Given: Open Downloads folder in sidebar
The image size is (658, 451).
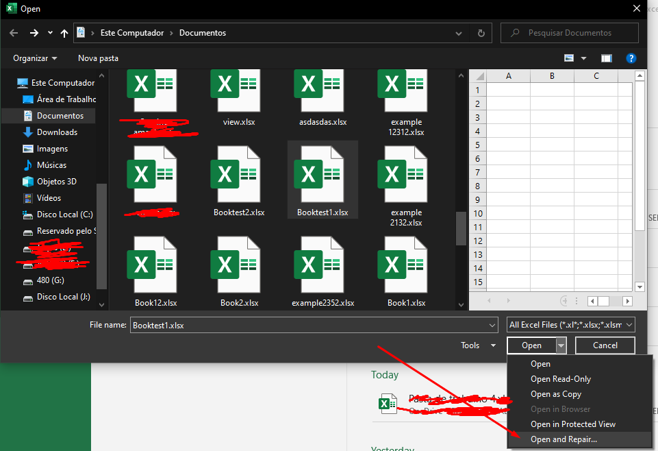Looking at the screenshot, I should 50,132.
